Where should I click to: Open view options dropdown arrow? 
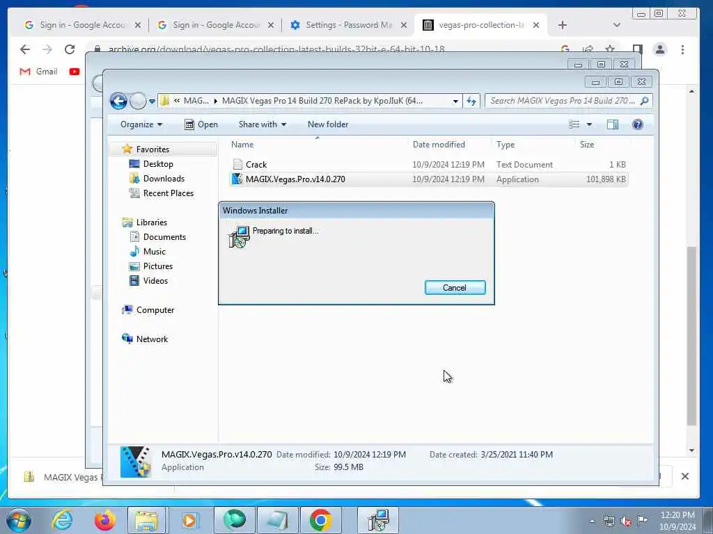click(x=589, y=124)
